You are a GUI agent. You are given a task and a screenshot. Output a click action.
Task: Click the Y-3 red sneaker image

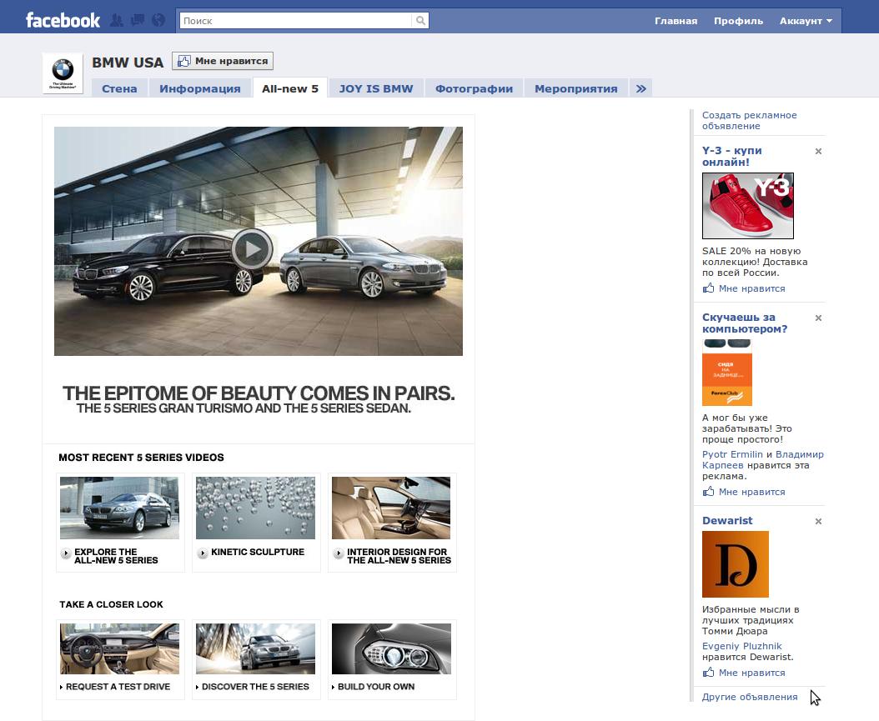(x=748, y=206)
